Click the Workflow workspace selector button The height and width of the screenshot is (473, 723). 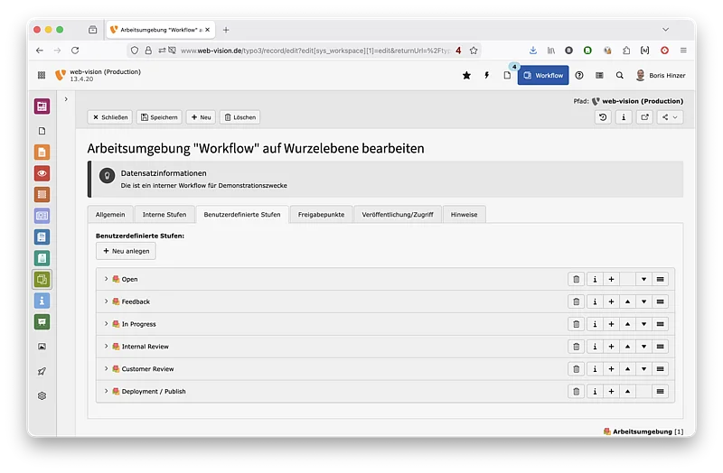point(543,75)
